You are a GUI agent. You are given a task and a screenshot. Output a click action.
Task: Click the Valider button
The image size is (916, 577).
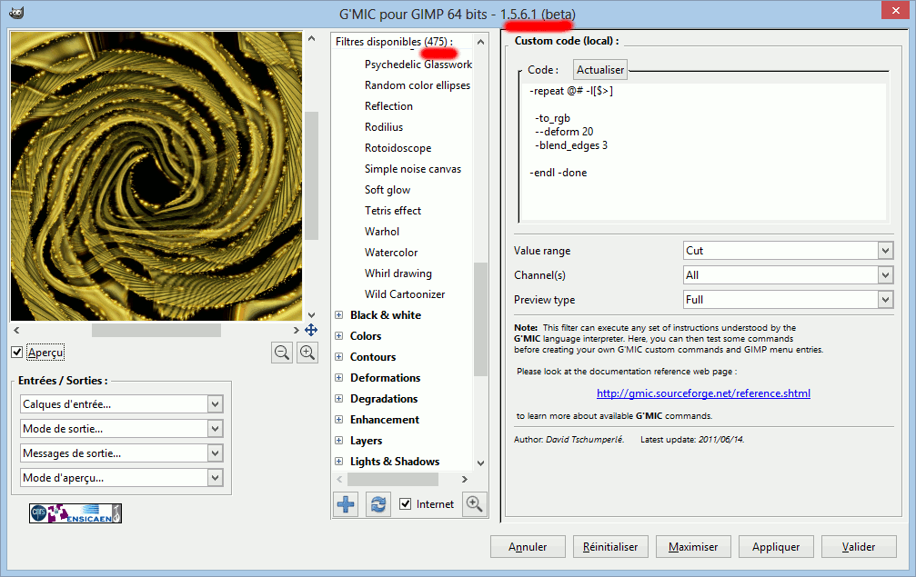859,547
